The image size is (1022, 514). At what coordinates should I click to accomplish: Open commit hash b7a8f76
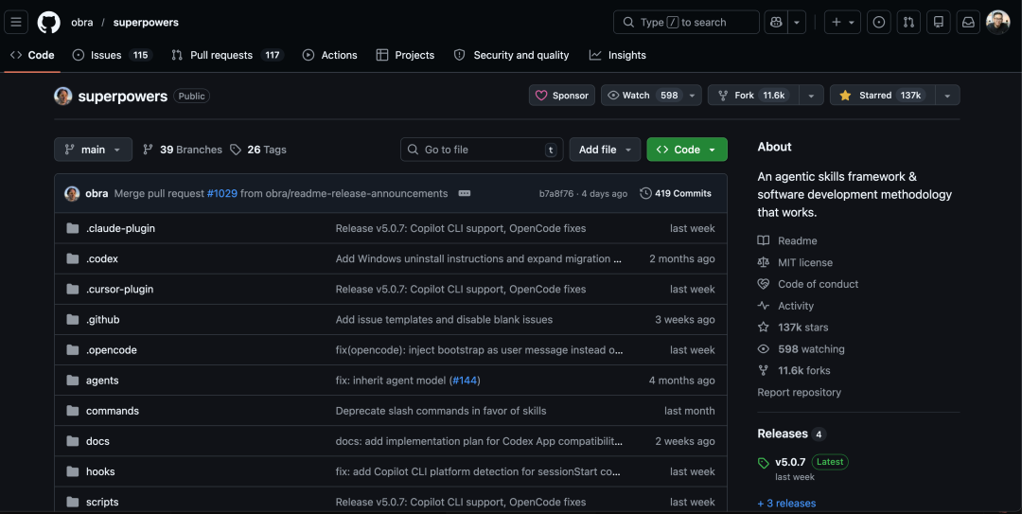click(556, 194)
